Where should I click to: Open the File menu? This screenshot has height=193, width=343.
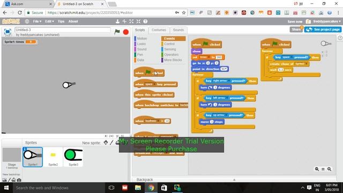37,21
